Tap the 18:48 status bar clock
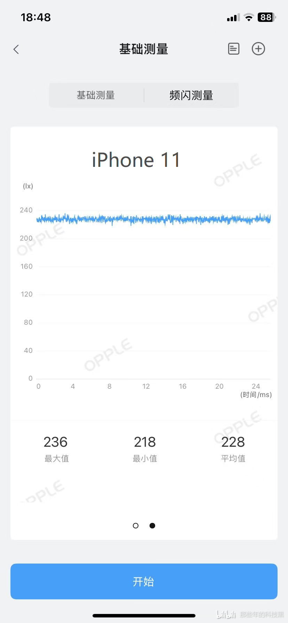 point(36,17)
